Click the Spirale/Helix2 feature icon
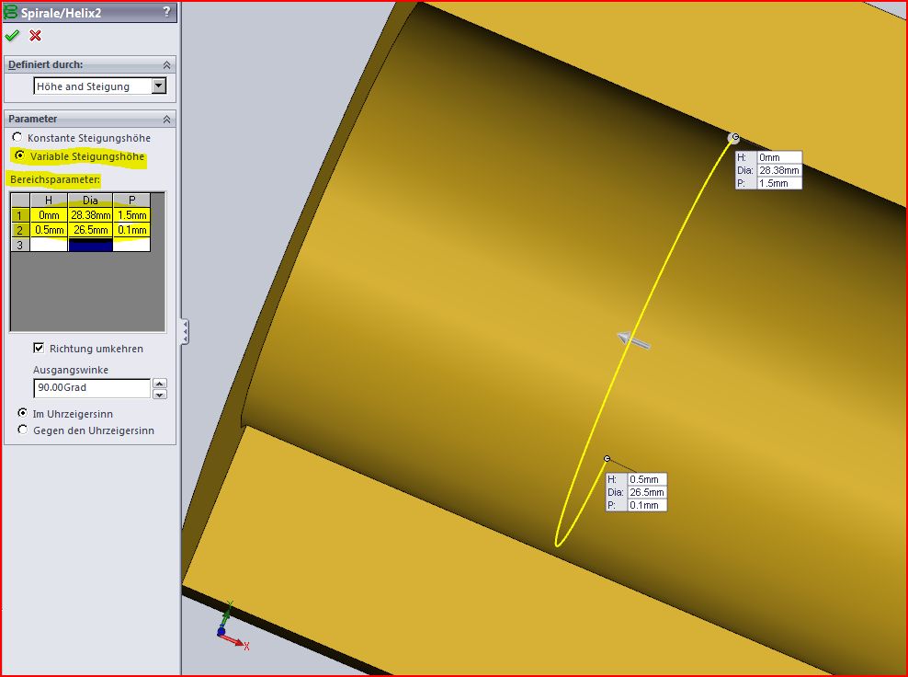Screen dimensions: 908x677 click(10, 12)
